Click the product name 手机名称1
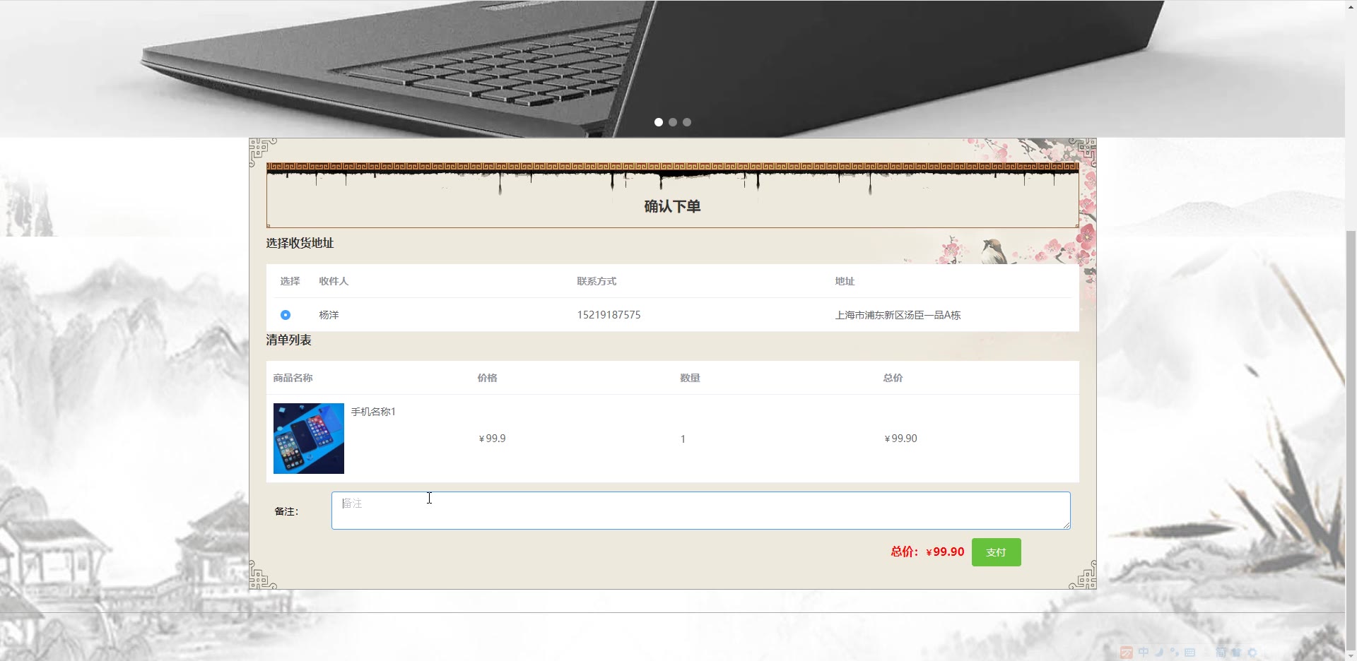The height and width of the screenshot is (661, 1357). 373,412
